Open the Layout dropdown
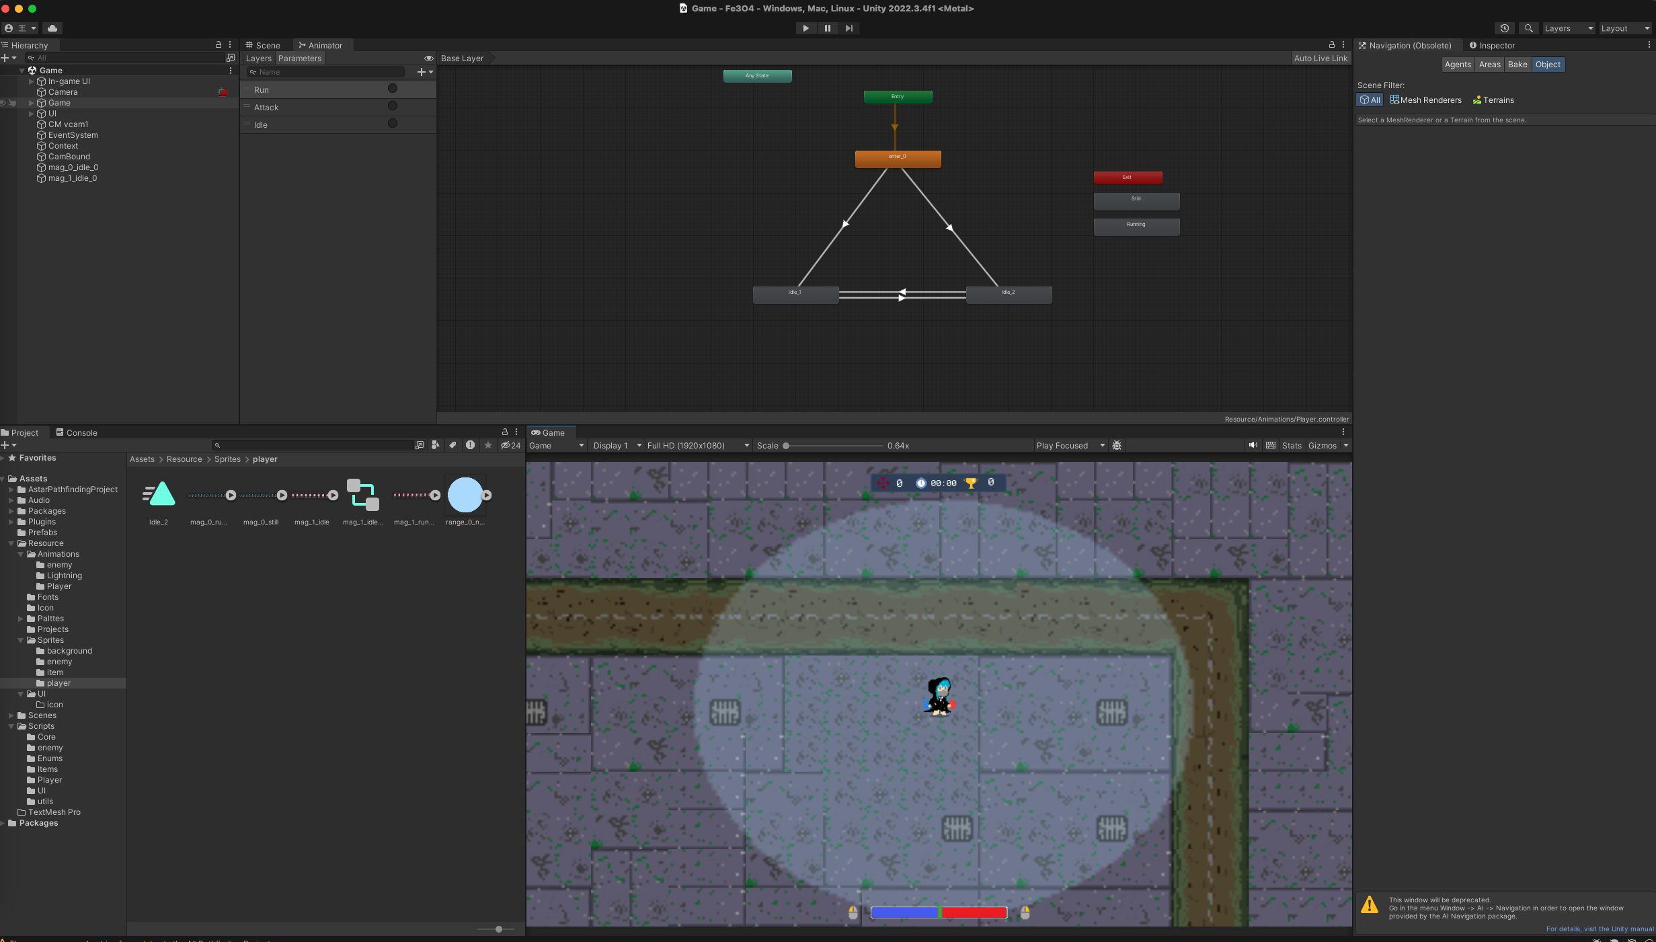The height and width of the screenshot is (942, 1656). coord(1624,28)
